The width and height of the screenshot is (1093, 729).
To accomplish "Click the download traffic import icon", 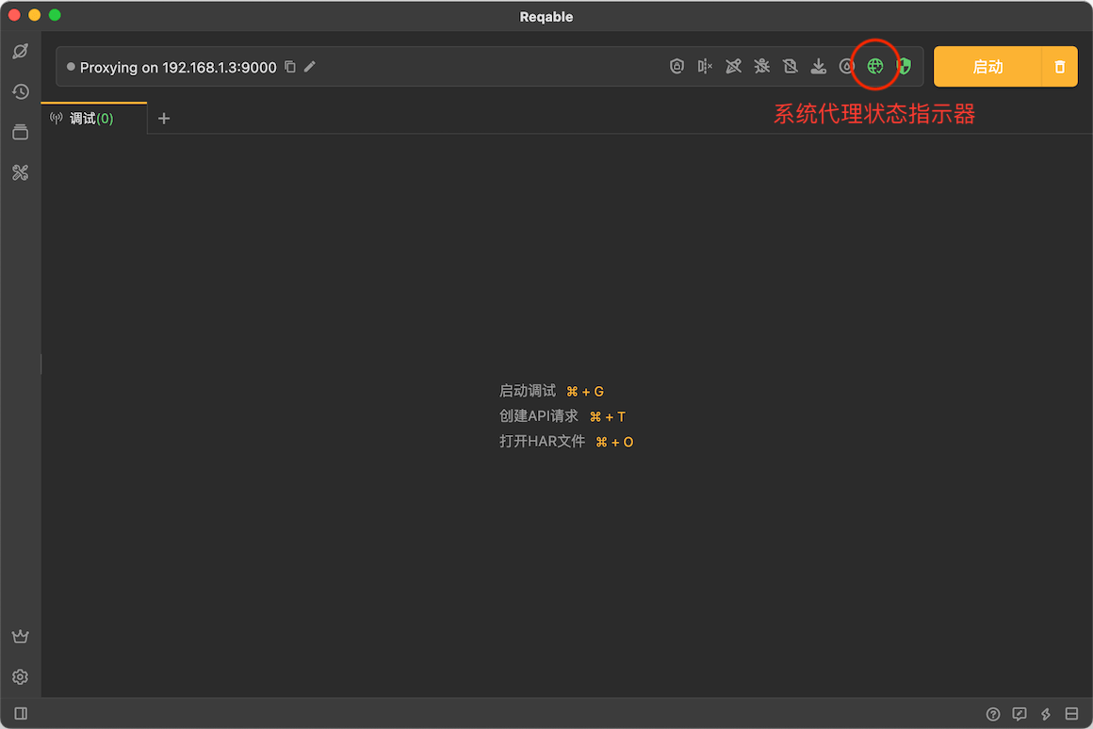I will coord(818,66).
